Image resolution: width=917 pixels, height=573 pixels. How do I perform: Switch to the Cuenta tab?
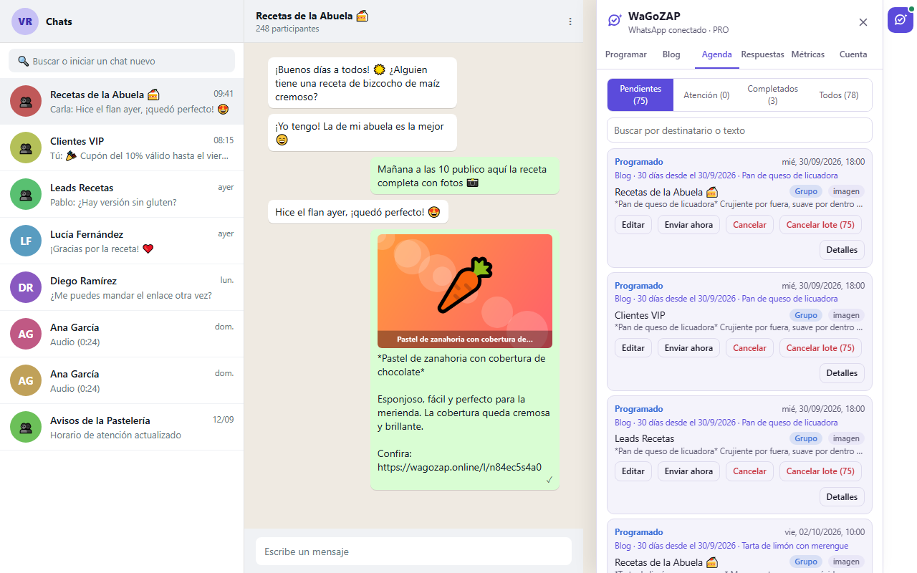(853, 54)
